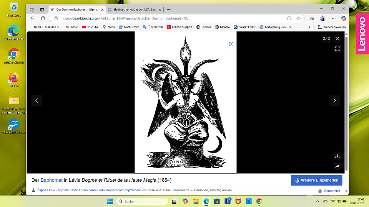The height and width of the screenshot is (207, 369).
Task: Open the Éliphas Lévi author link
Action: coord(46,190)
